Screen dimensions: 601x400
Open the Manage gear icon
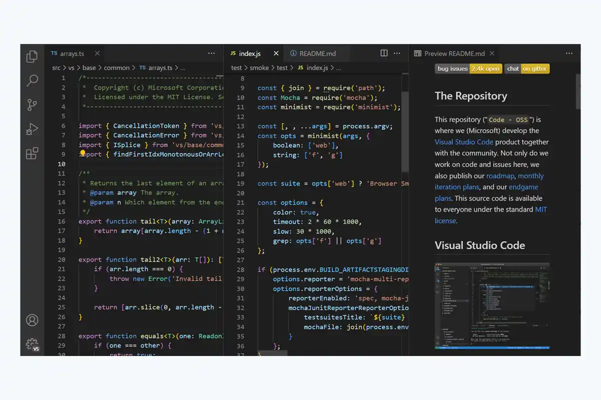coord(32,344)
